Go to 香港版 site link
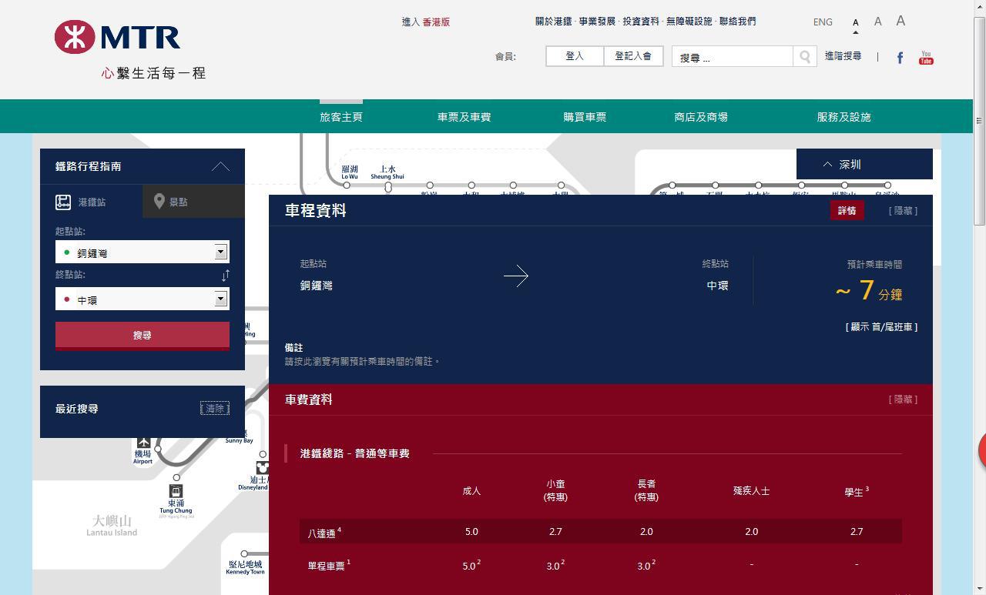The height and width of the screenshot is (595, 986). tap(436, 22)
